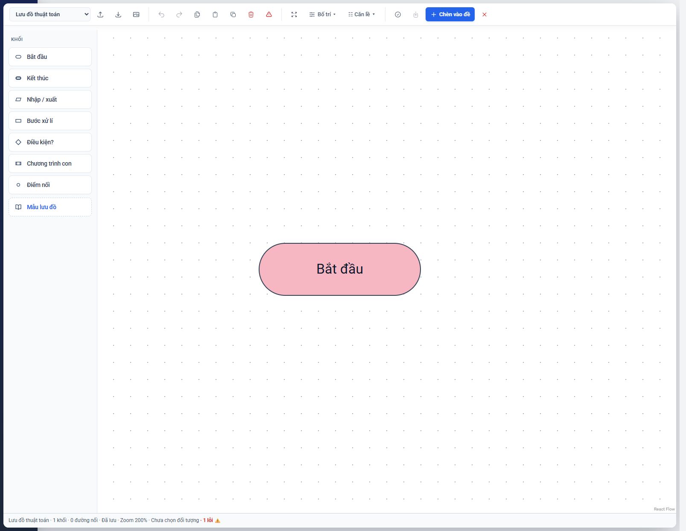Click the red trash delete icon
Viewport: 686px width, 531px height.
pyautogui.click(x=251, y=15)
